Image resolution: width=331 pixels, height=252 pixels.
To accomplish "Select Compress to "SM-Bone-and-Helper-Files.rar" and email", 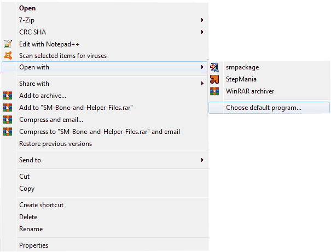I will pyautogui.click(x=105, y=132).
